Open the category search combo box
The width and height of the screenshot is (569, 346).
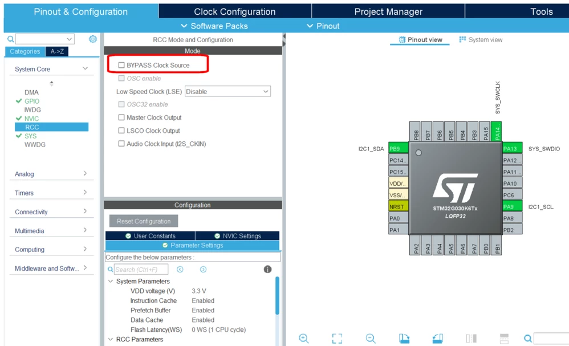[45, 39]
